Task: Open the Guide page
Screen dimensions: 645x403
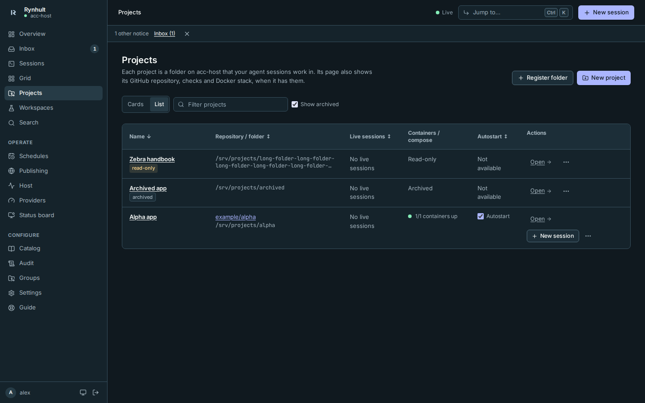Action: 53,308
